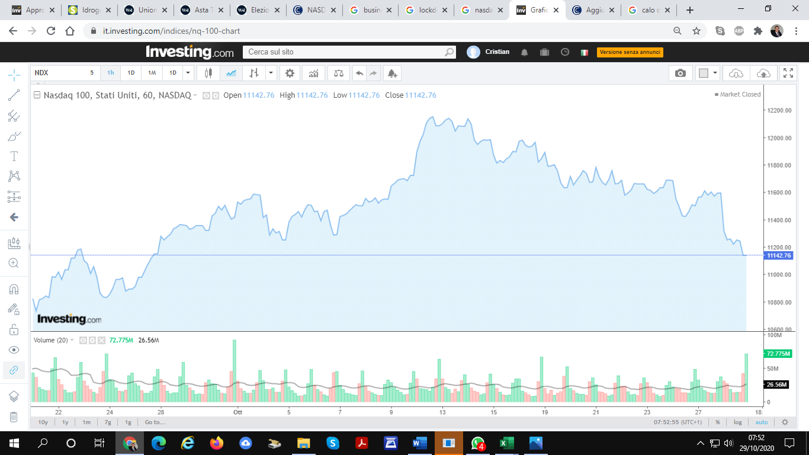Select the 1M interval

click(152, 73)
